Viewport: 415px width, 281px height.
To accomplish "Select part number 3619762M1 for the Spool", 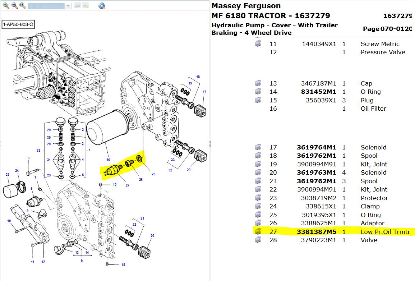I will pyautogui.click(x=316, y=156).
